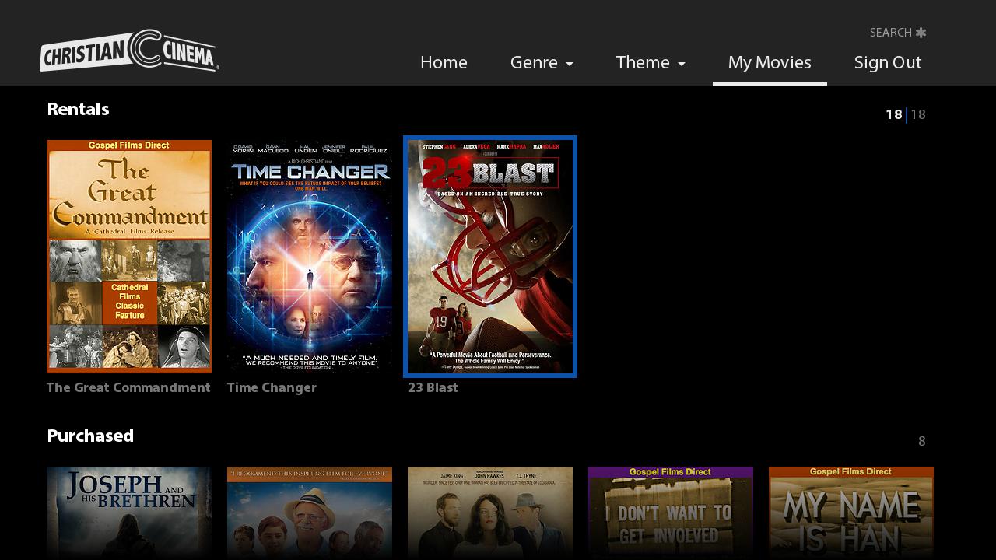Viewport: 996px width, 560px height.
Task: Click the Christian Cinema logo
Action: tap(129, 51)
